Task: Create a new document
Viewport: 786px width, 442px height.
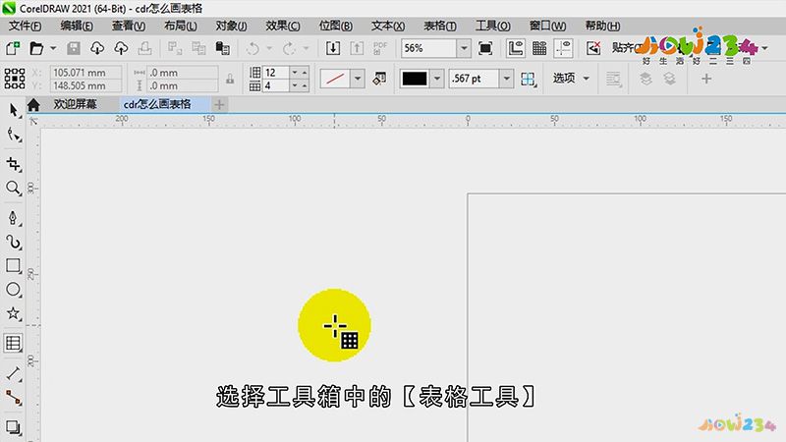Action: coord(13,48)
